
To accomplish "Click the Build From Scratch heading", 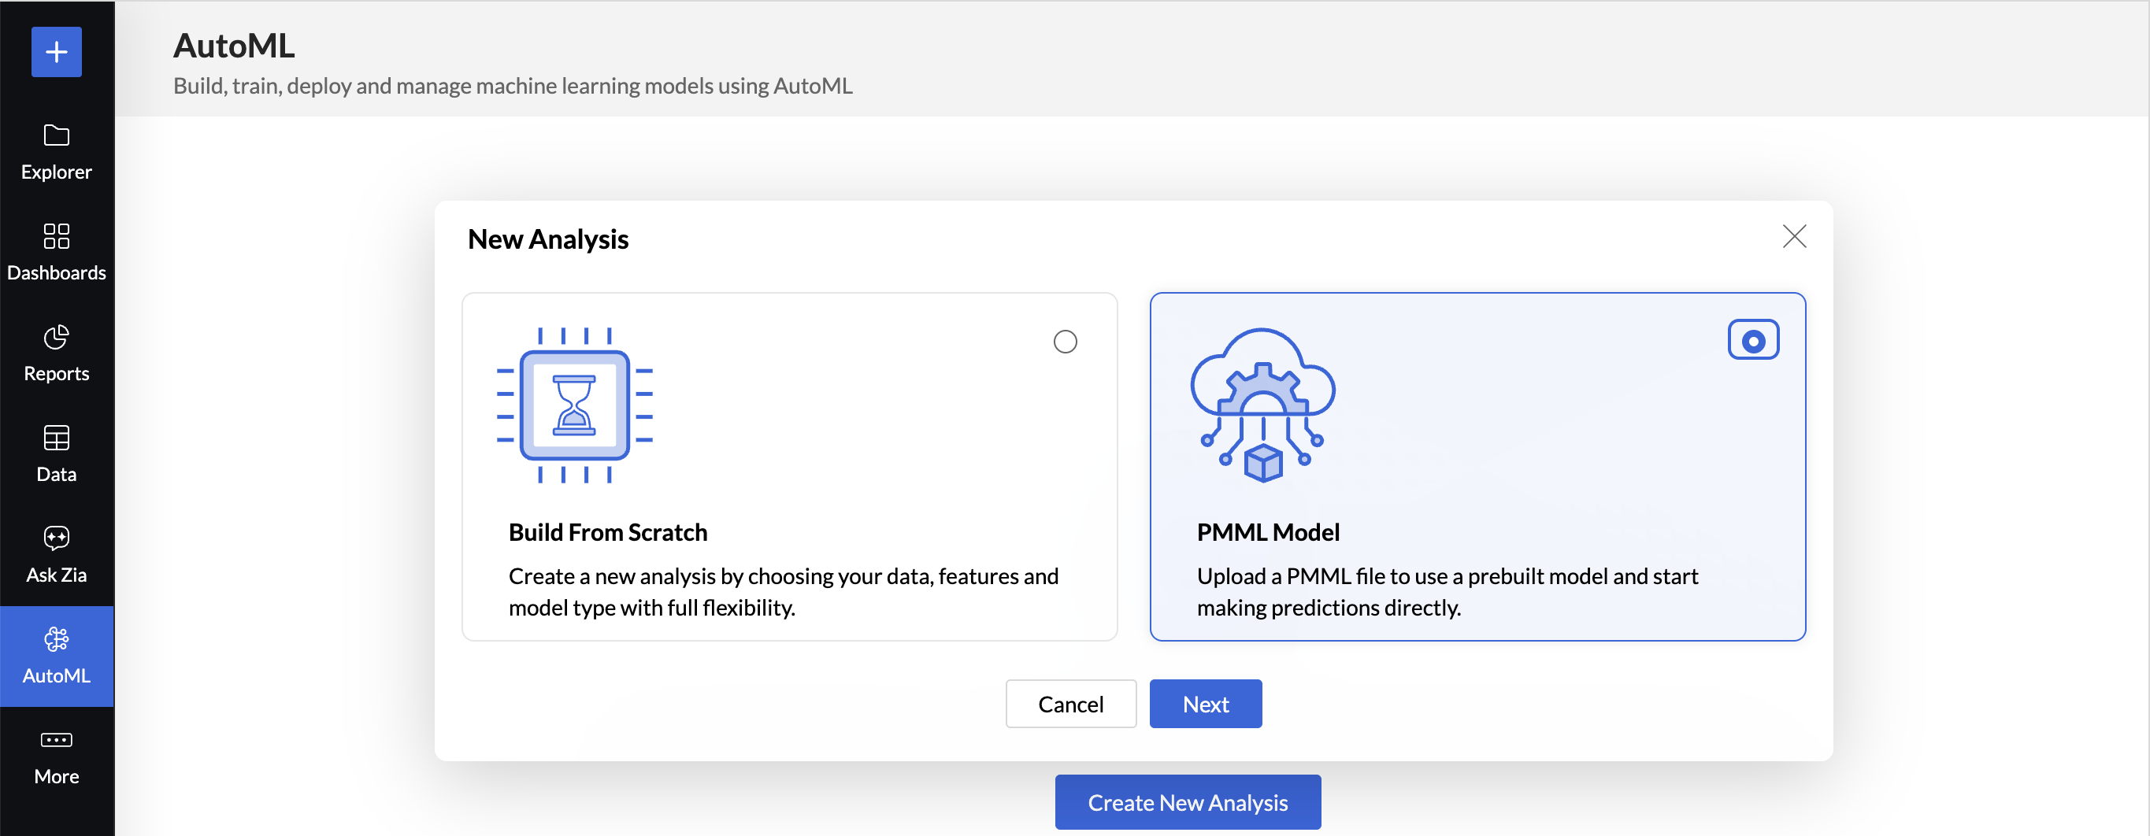I will [609, 532].
